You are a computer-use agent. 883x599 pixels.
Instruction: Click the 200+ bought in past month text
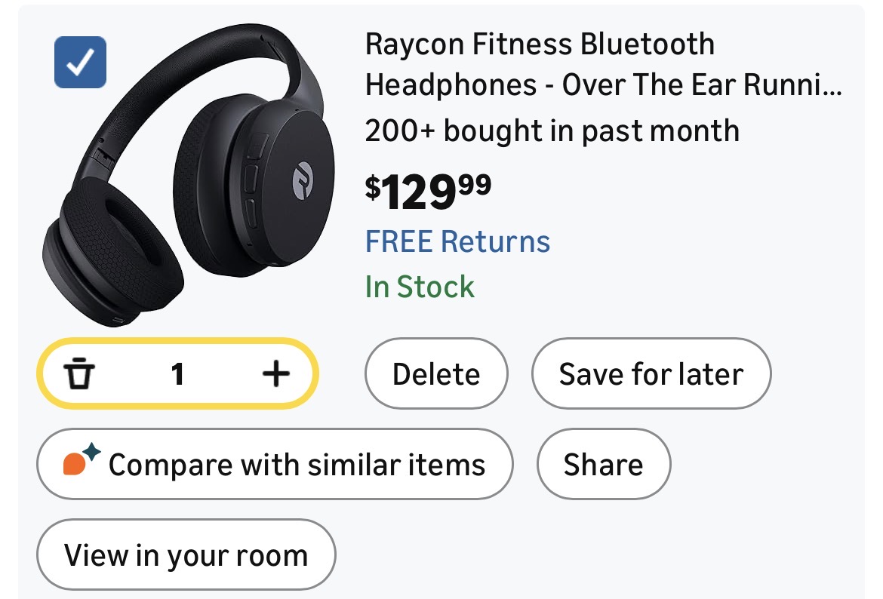[x=552, y=131]
